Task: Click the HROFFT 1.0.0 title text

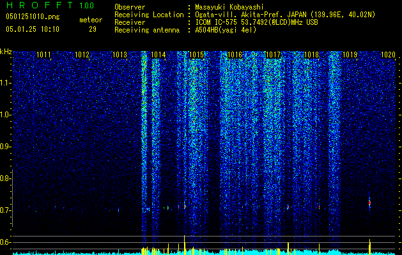Action: tap(50, 5)
